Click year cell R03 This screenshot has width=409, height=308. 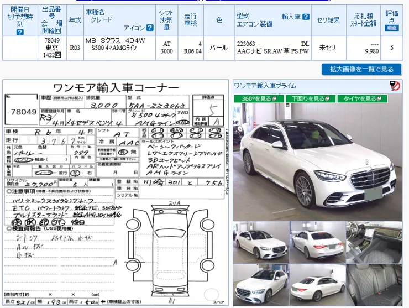pyautogui.click(x=75, y=48)
